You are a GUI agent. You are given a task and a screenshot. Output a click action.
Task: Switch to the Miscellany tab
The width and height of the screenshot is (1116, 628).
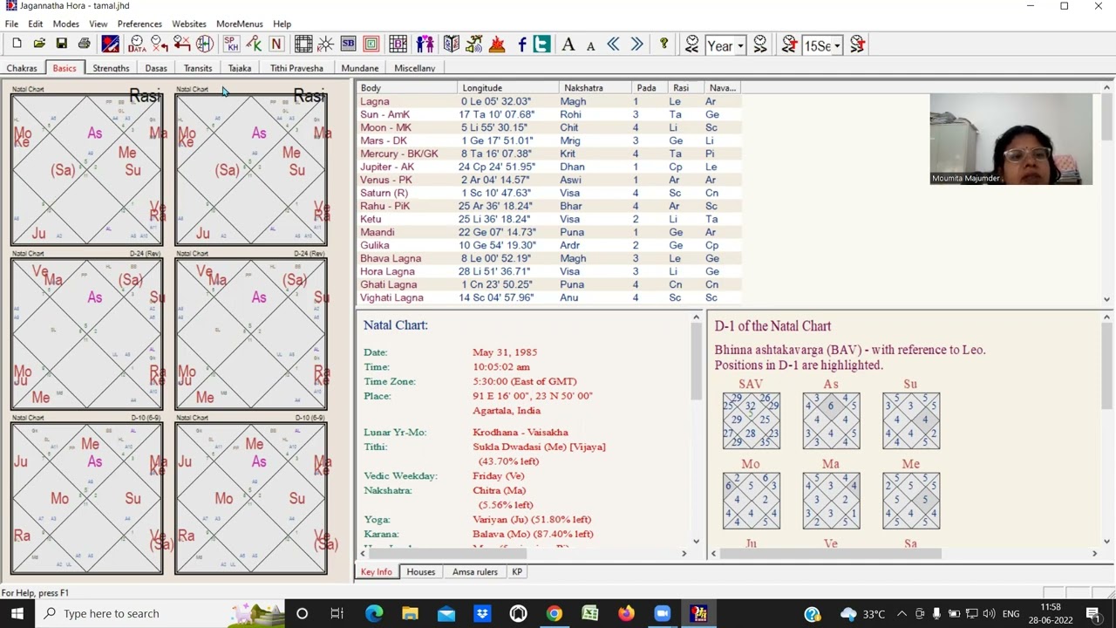(x=415, y=68)
